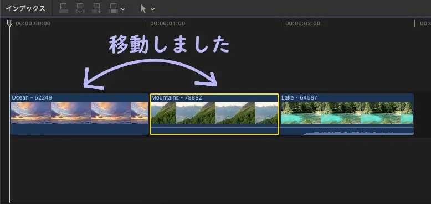This screenshot has width=431, height=204.
Task: Click the overwrite clip edit icon
Action: point(113,8)
